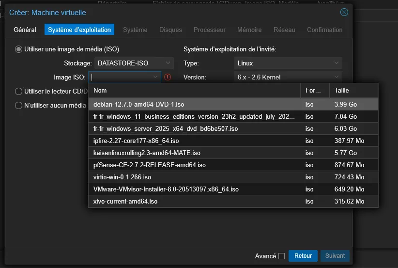Click the red ISO image warning icon
This screenshot has height=268, width=398.
tap(168, 77)
